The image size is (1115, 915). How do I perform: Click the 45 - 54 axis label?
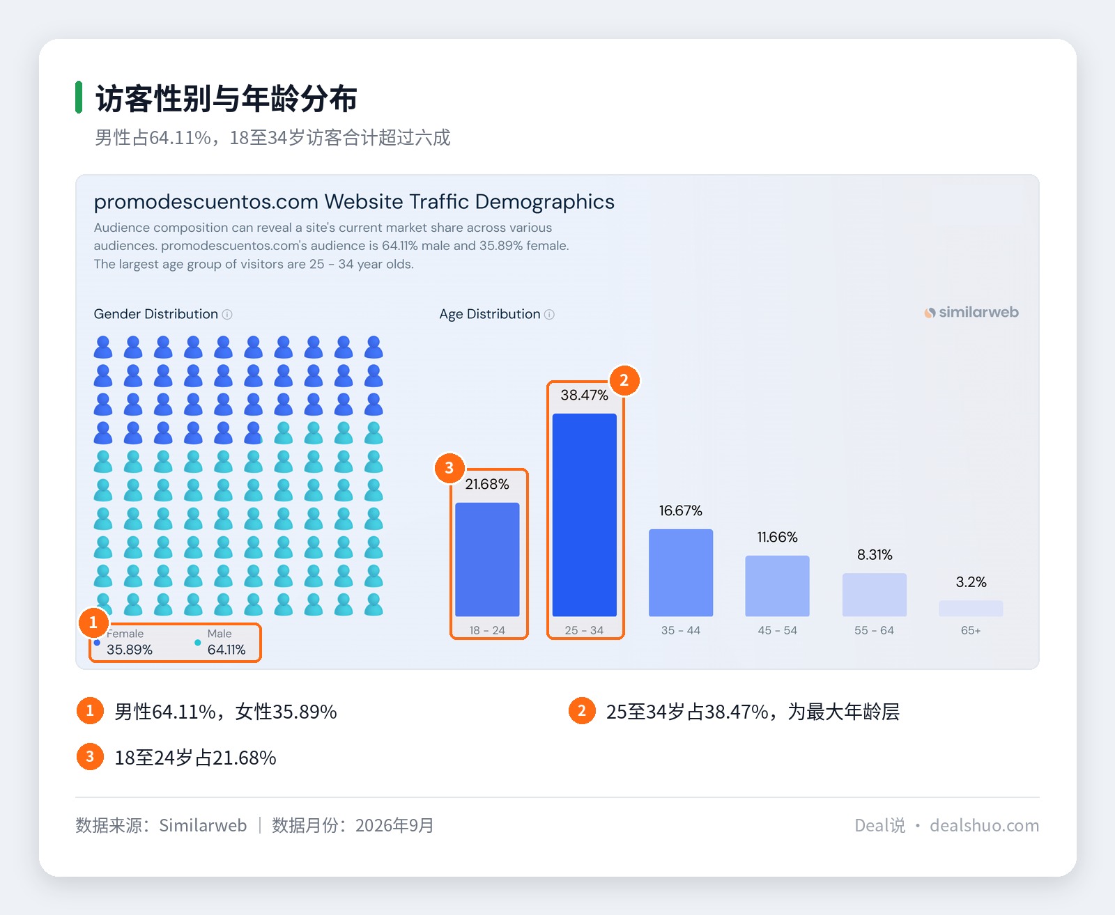[777, 630]
